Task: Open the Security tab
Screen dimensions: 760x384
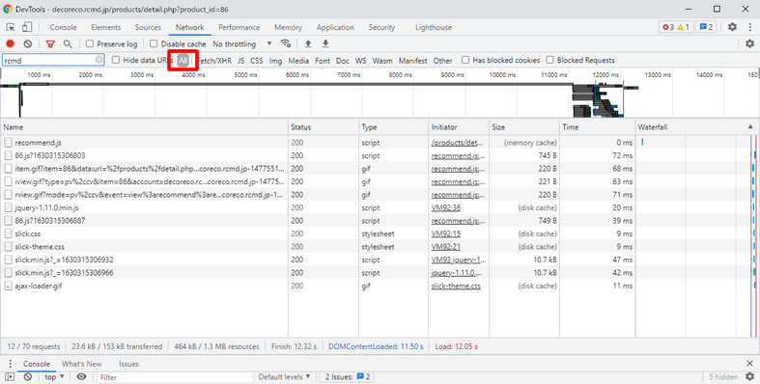Action: [381, 27]
